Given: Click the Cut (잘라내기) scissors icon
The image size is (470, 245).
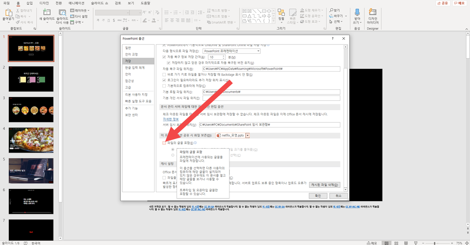Looking at the screenshot, I should (18, 11).
